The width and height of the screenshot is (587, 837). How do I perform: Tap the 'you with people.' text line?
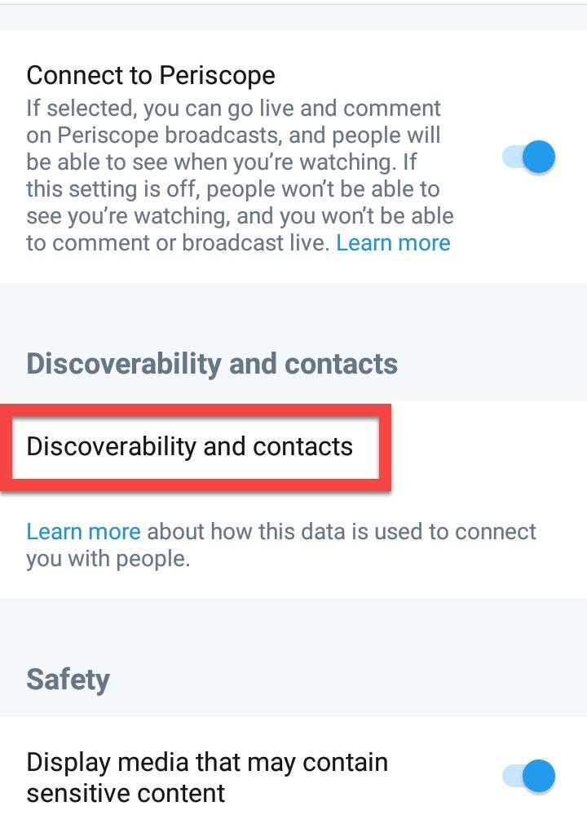click(x=108, y=560)
